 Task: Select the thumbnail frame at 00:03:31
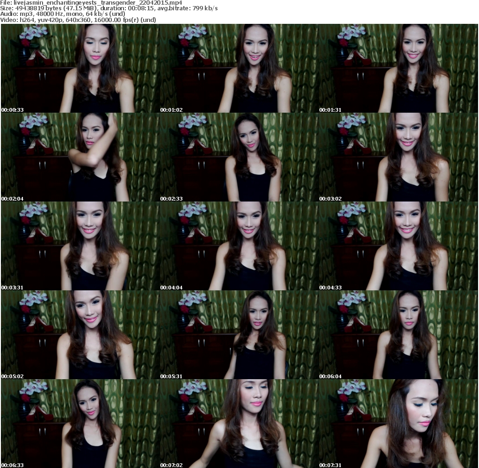[x=80, y=246]
